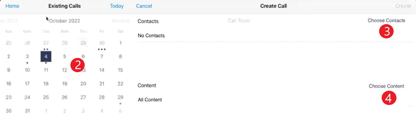Type in the Call Topic field

[239, 21]
